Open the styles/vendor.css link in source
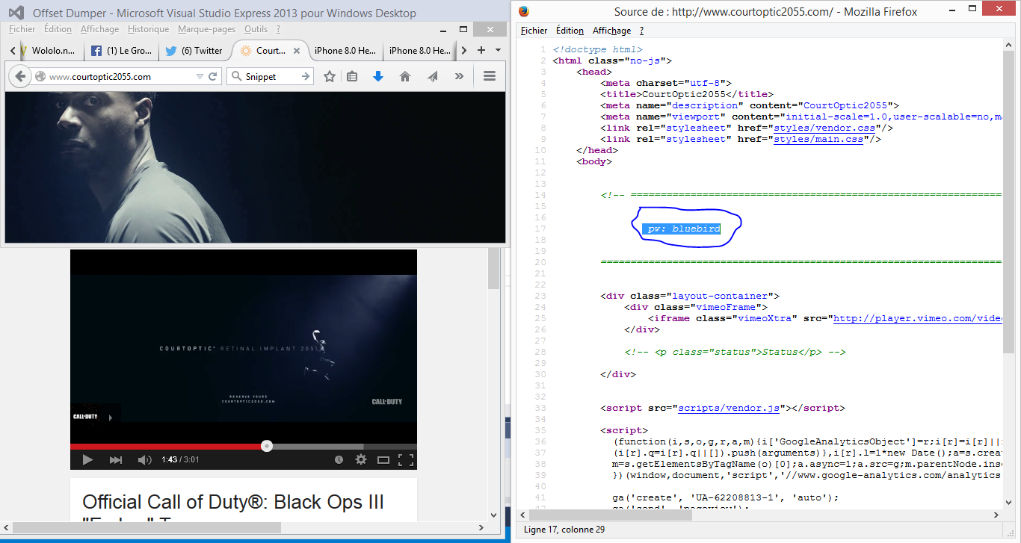Viewport: 1021px width, 543px height. [826, 128]
